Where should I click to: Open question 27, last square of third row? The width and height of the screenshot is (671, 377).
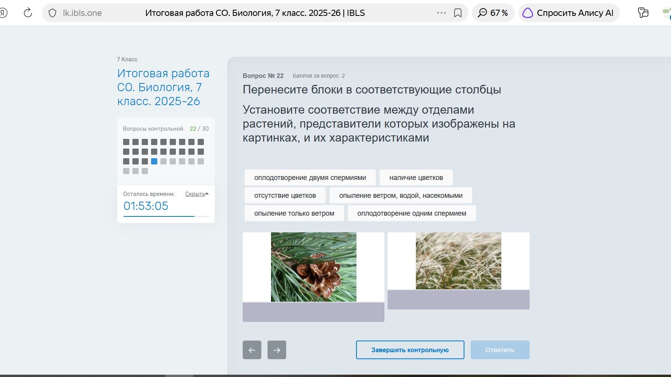(201, 161)
